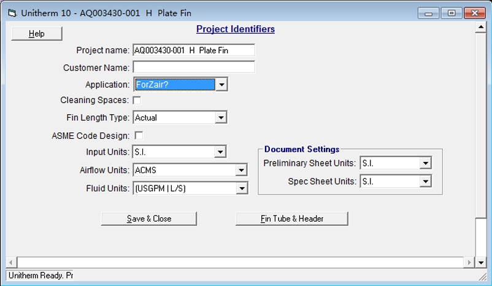Select the highlighted ForZair? application text

tap(175, 85)
